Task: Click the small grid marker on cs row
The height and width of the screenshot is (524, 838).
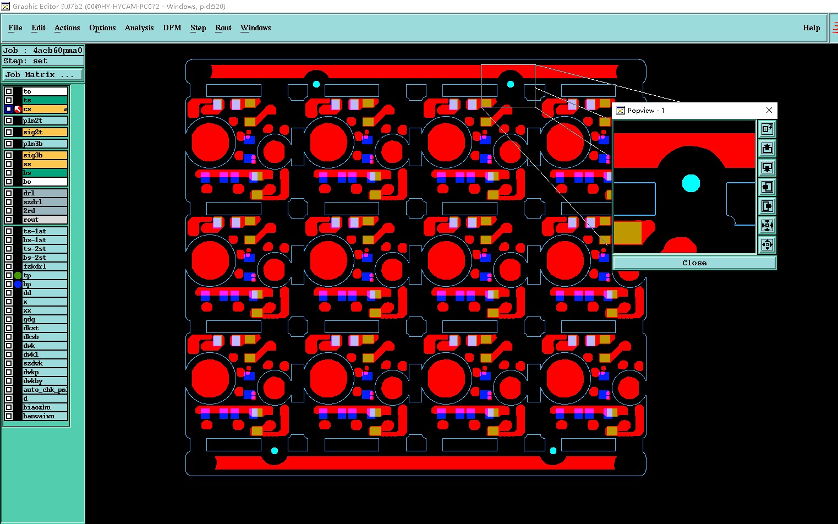Action: 65,109
